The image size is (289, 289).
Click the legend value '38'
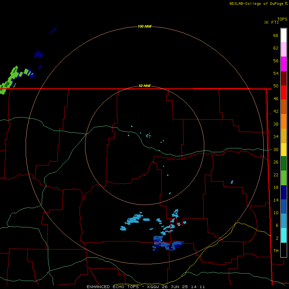(x=276, y=124)
